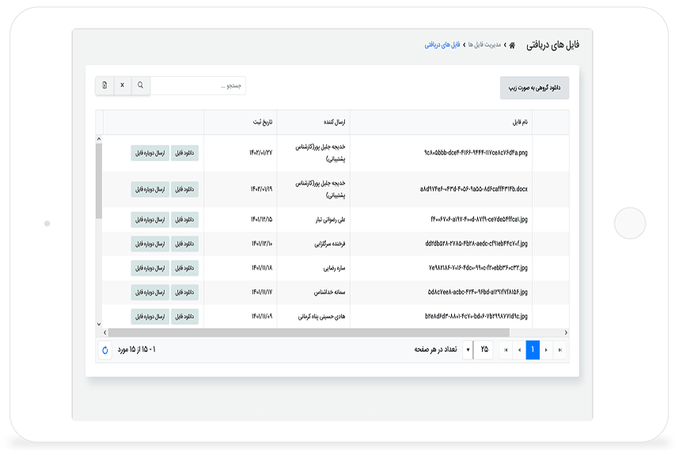The height and width of the screenshot is (450, 679).
Task: Click the دانلود گروهی به صورت زیپ button
Action: 534,88
